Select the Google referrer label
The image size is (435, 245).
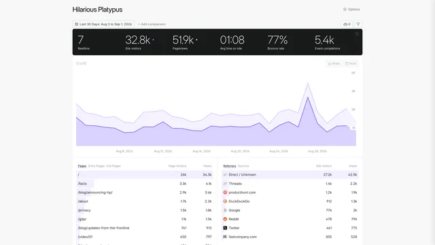234,210
